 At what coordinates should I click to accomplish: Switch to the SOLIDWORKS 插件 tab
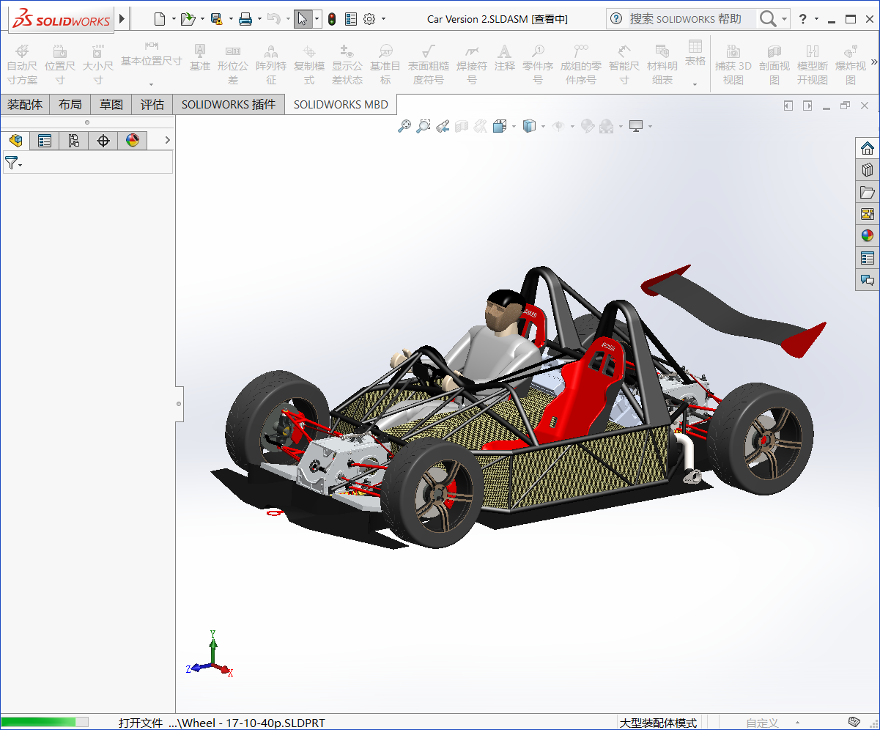click(x=229, y=105)
